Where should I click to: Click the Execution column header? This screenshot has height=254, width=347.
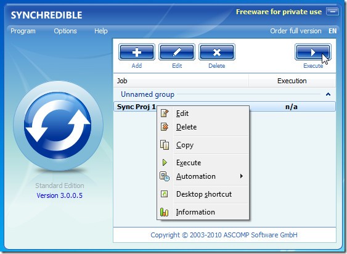(x=292, y=81)
